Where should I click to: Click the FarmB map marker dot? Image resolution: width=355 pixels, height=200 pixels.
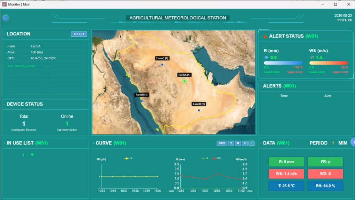point(141,101)
